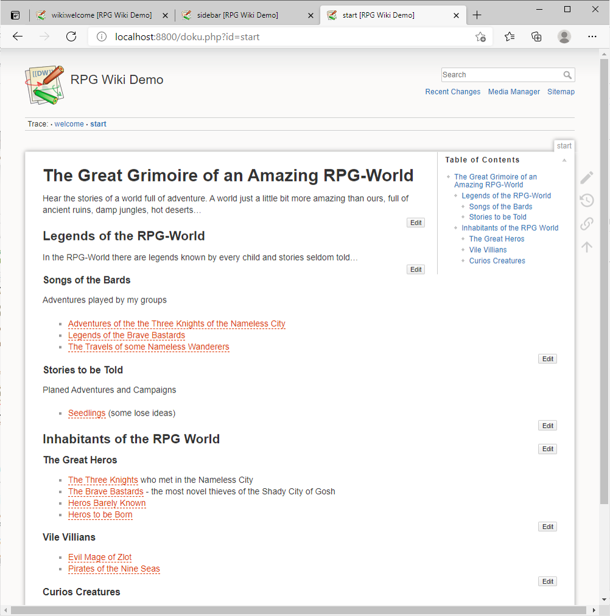Click RPG Wiki Demo site title
610x616 pixels.
117,80
